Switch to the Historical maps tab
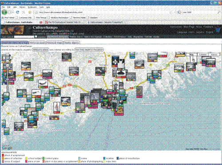The width and height of the screenshot is (222, 165). click(x=55, y=43)
